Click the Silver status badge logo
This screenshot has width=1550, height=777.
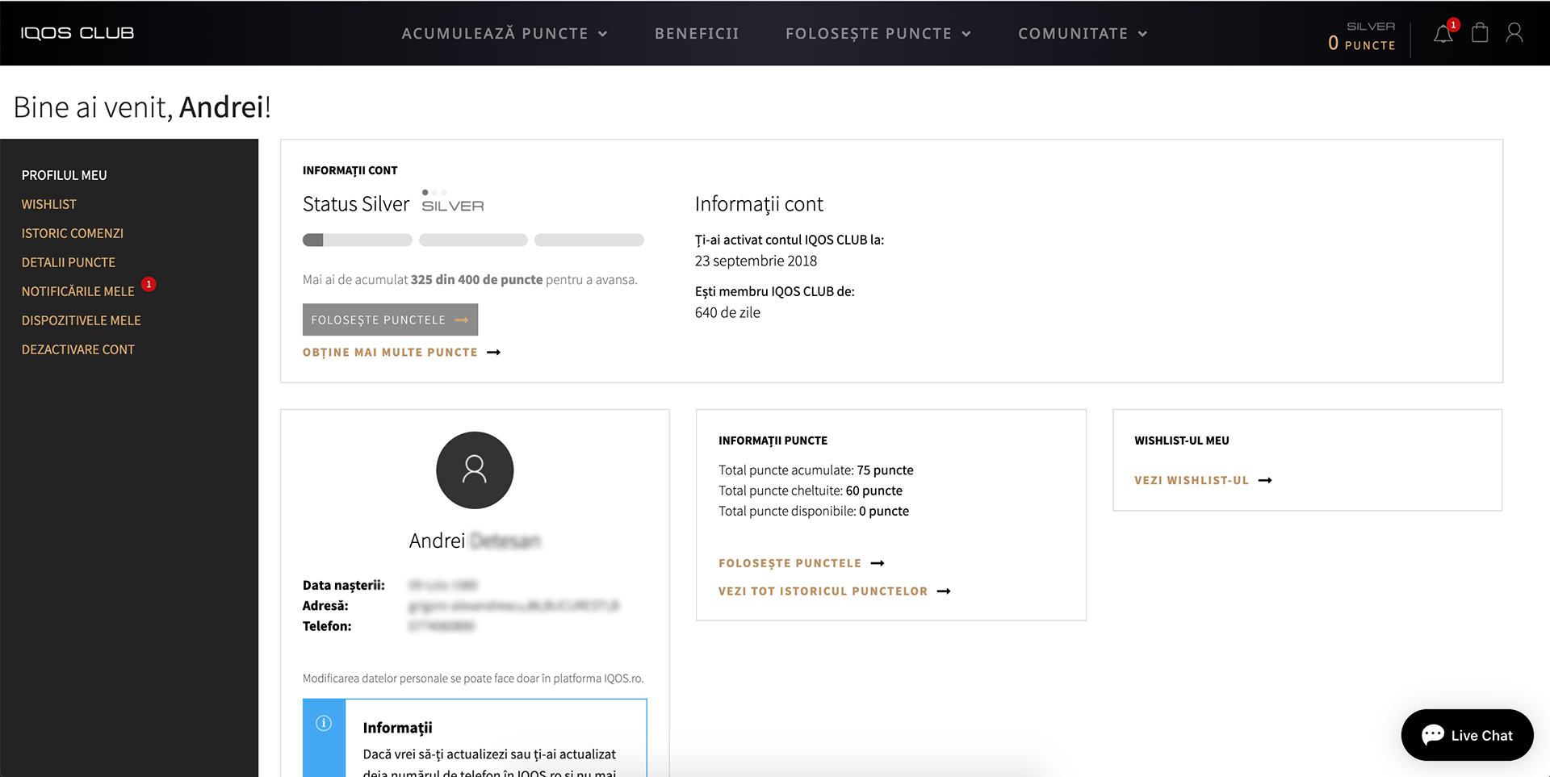(x=453, y=202)
